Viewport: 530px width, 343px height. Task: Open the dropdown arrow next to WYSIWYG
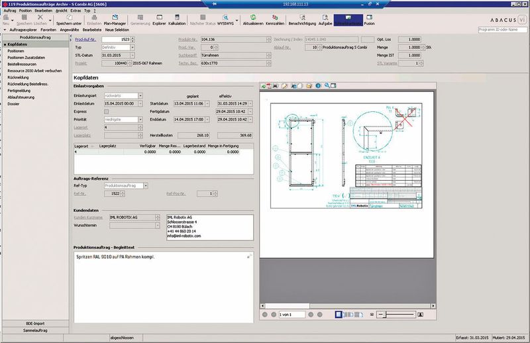(x=237, y=21)
